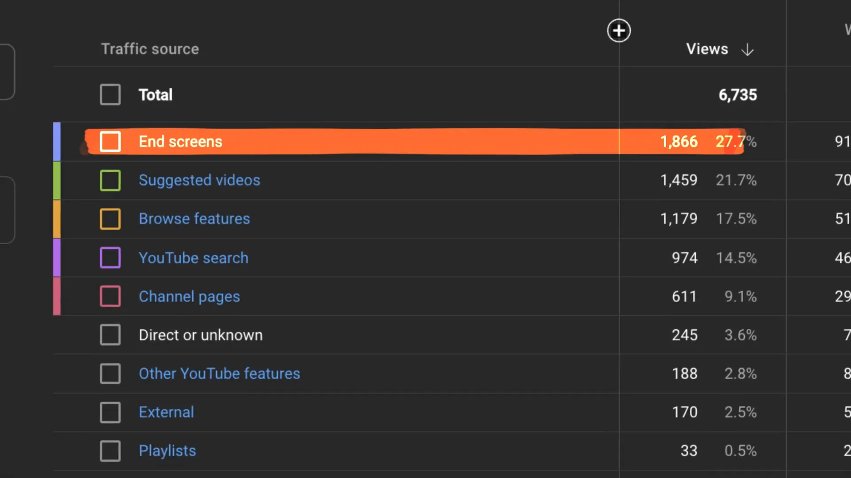Check the Direct or unknown checkbox
Image resolution: width=851 pixels, height=478 pixels.
110,335
